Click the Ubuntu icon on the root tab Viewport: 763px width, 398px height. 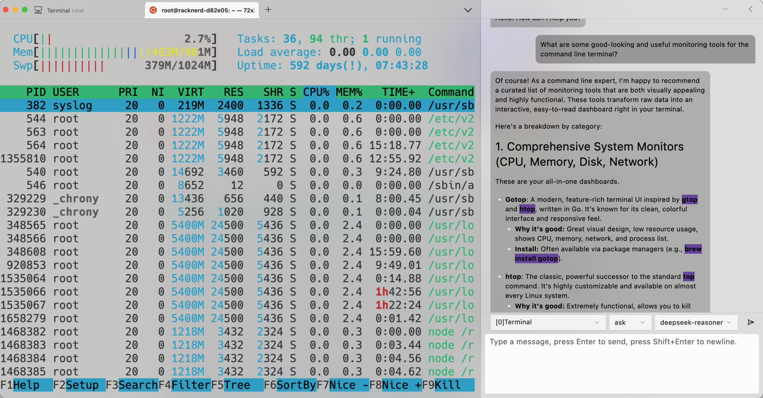pyautogui.click(x=153, y=10)
